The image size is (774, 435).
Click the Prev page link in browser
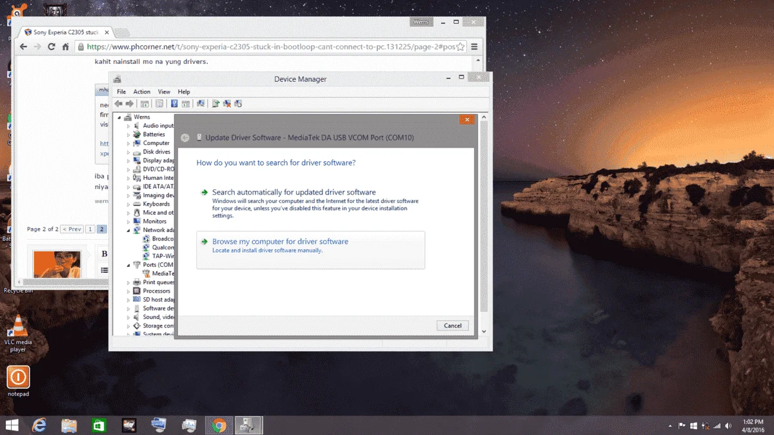(x=71, y=229)
